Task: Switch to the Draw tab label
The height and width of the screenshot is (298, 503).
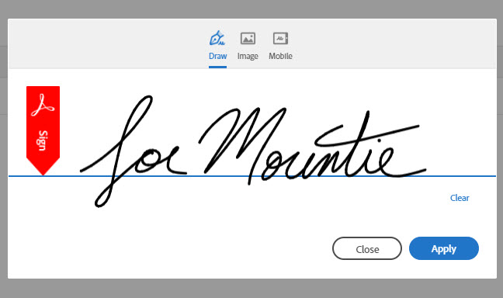Action: 218,56
